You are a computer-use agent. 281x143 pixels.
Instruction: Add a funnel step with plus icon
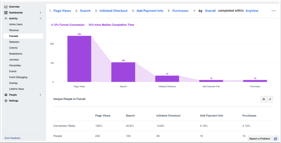pyautogui.click(x=194, y=11)
